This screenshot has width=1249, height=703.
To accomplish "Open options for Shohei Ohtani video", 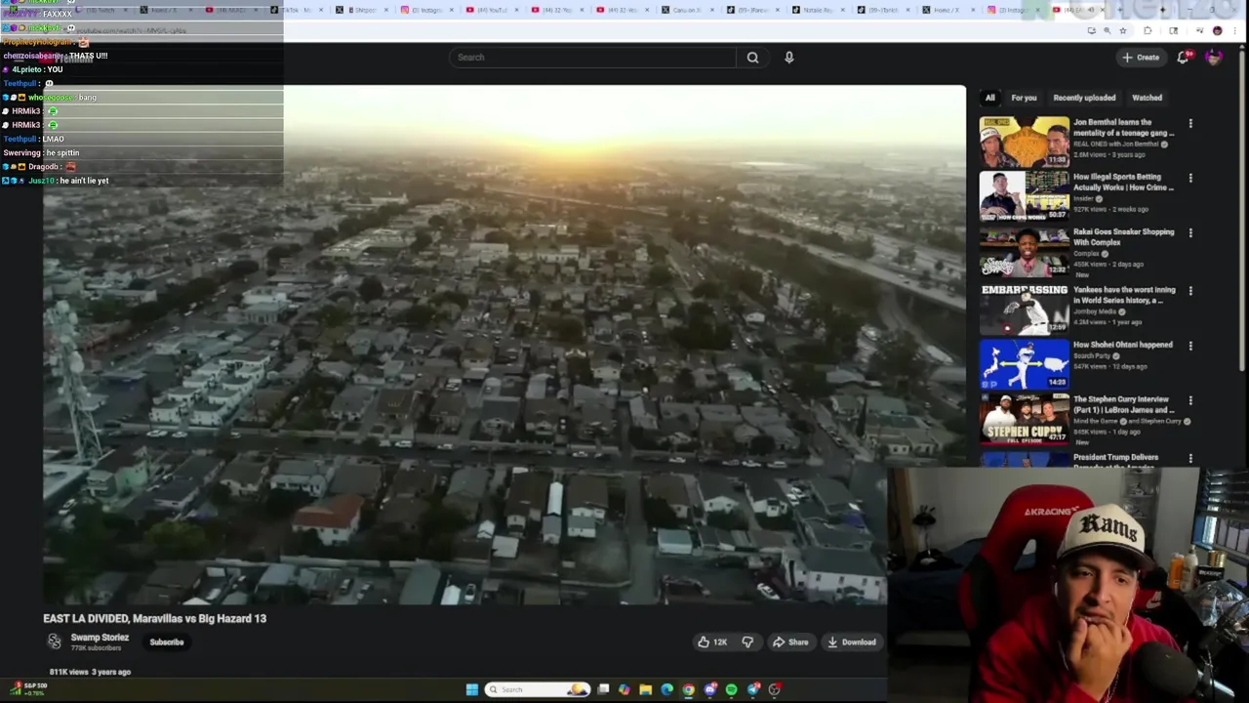I will point(1190,346).
